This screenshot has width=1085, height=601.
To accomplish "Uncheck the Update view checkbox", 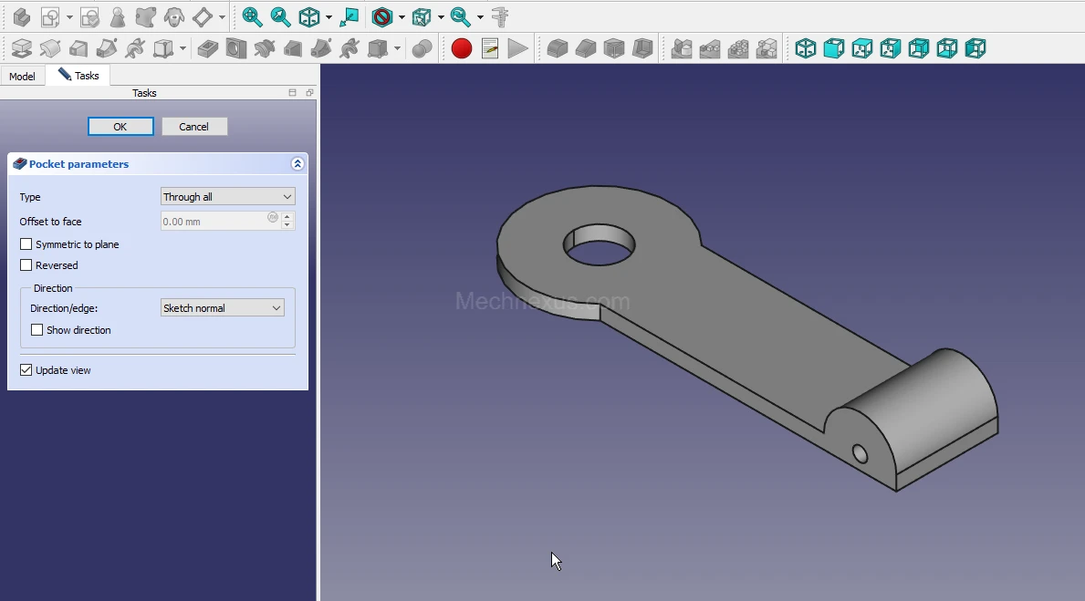I will pos(26,370).
